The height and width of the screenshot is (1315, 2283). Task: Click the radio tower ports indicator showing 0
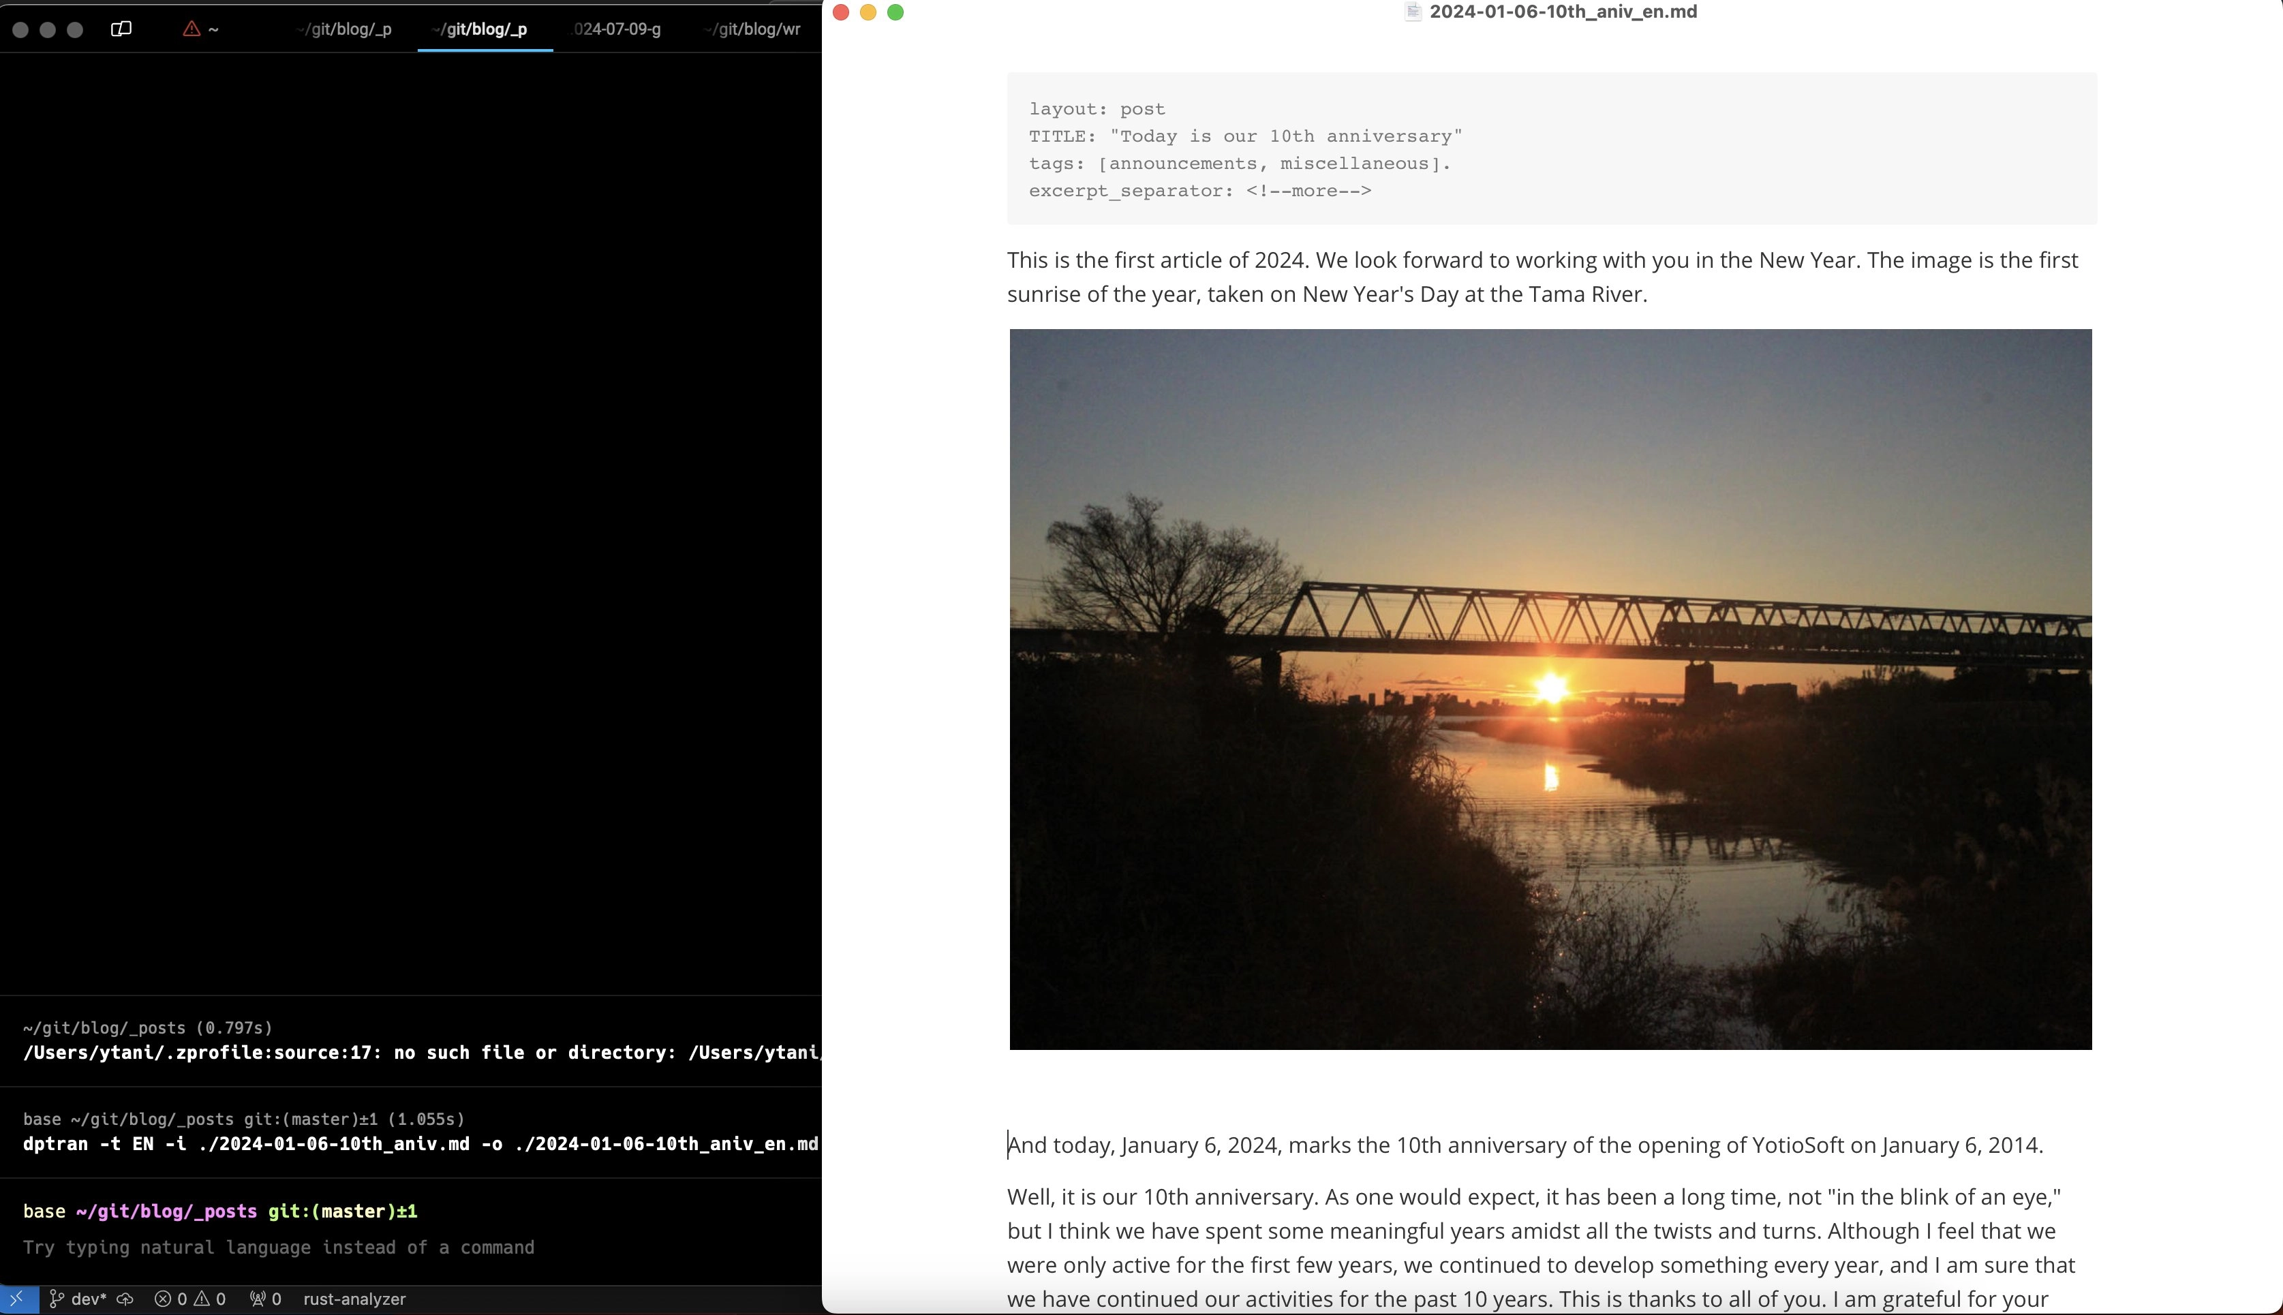[266, 1299]
